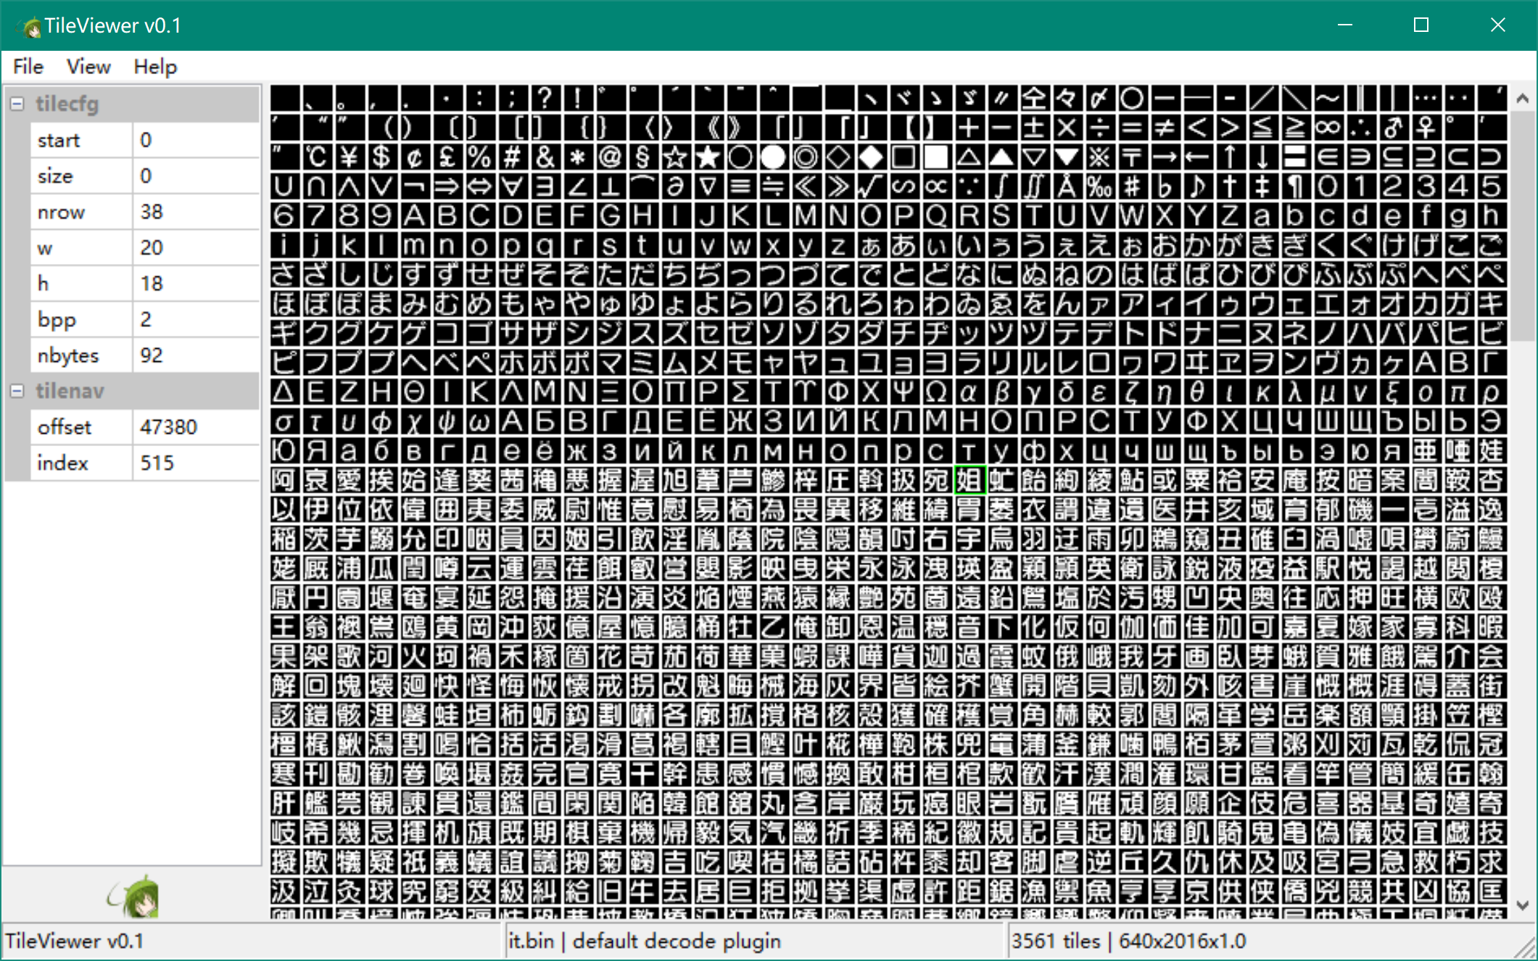The image size is (1538, 961).
Task: Open the File menu
Action: (27, 67)
